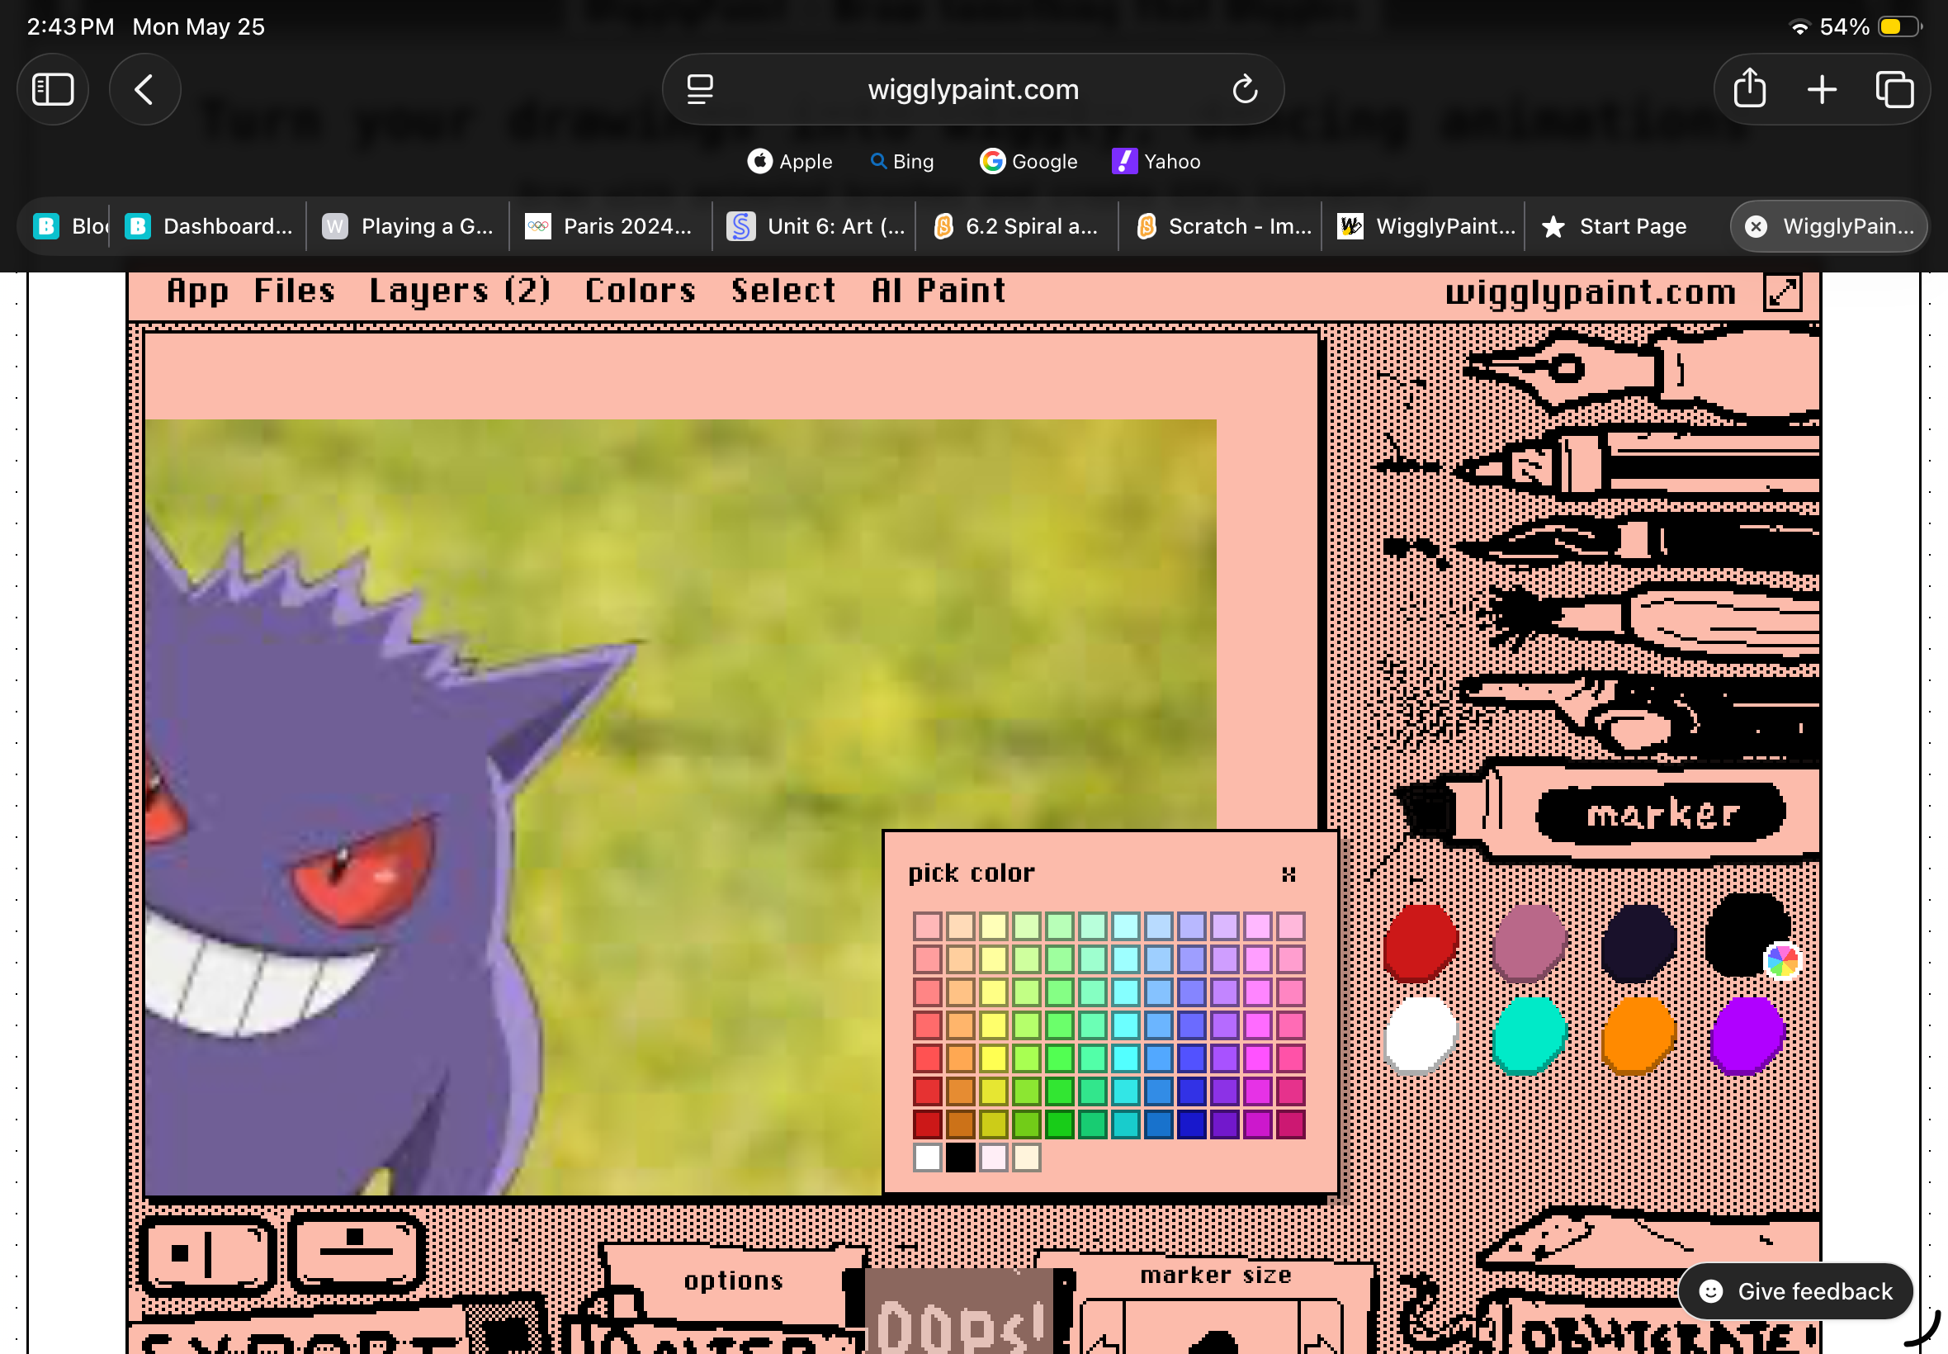Open the Yahoo favorite
The height and width of the screenshot is (1354, 1948).
tap(1156, 161)
